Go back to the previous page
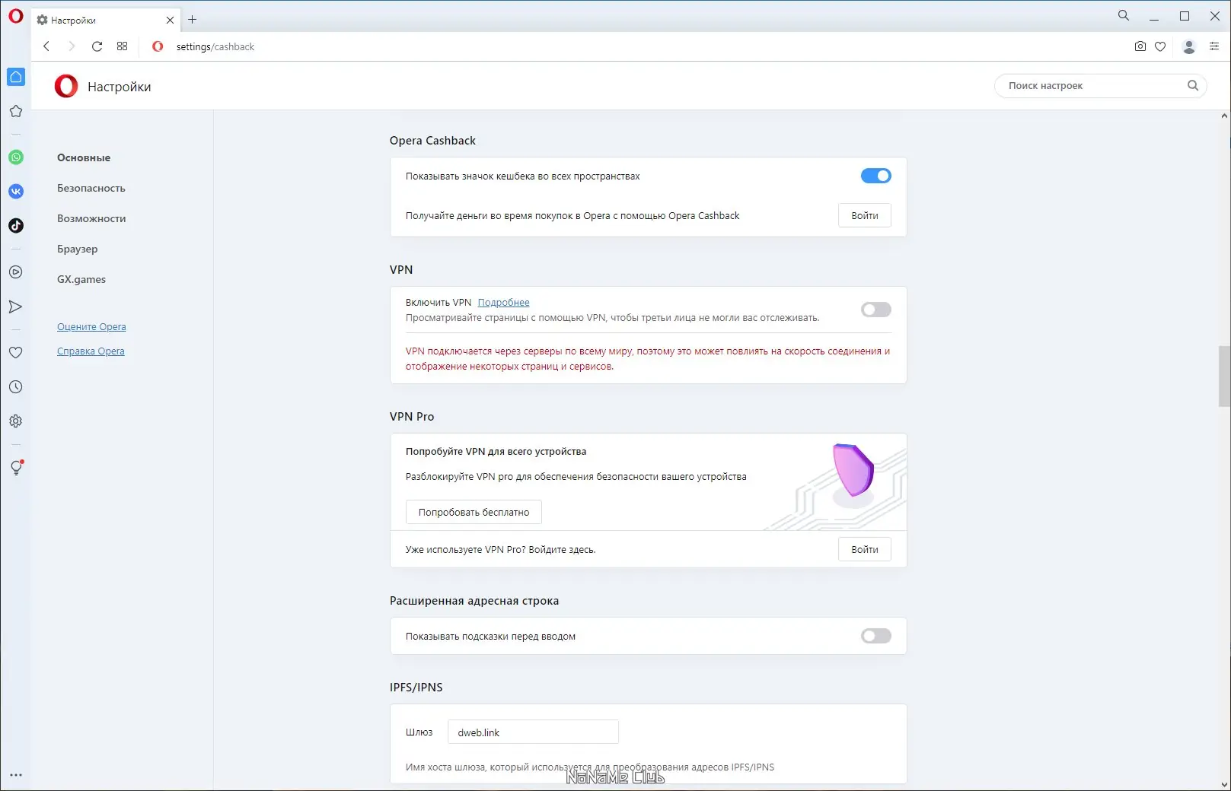1231x791 pixels. (46, 46)
